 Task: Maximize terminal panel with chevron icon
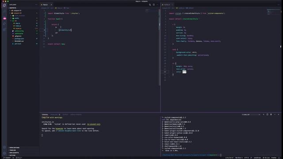275,114
